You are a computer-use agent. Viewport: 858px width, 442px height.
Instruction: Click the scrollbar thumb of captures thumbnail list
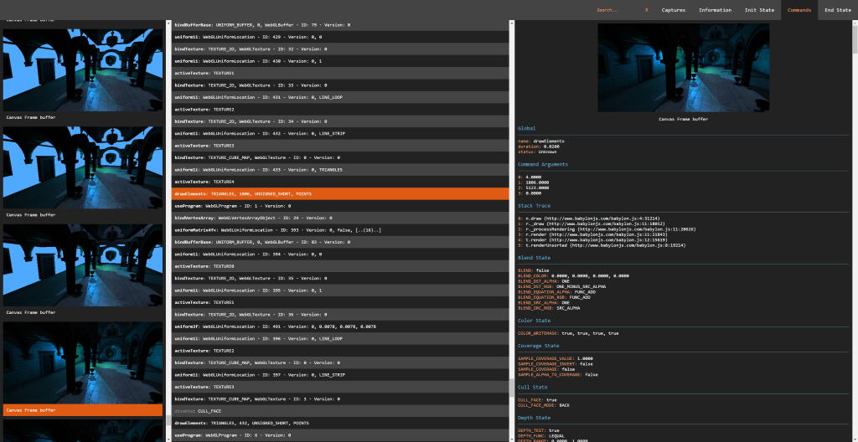[x=168, y=421]
